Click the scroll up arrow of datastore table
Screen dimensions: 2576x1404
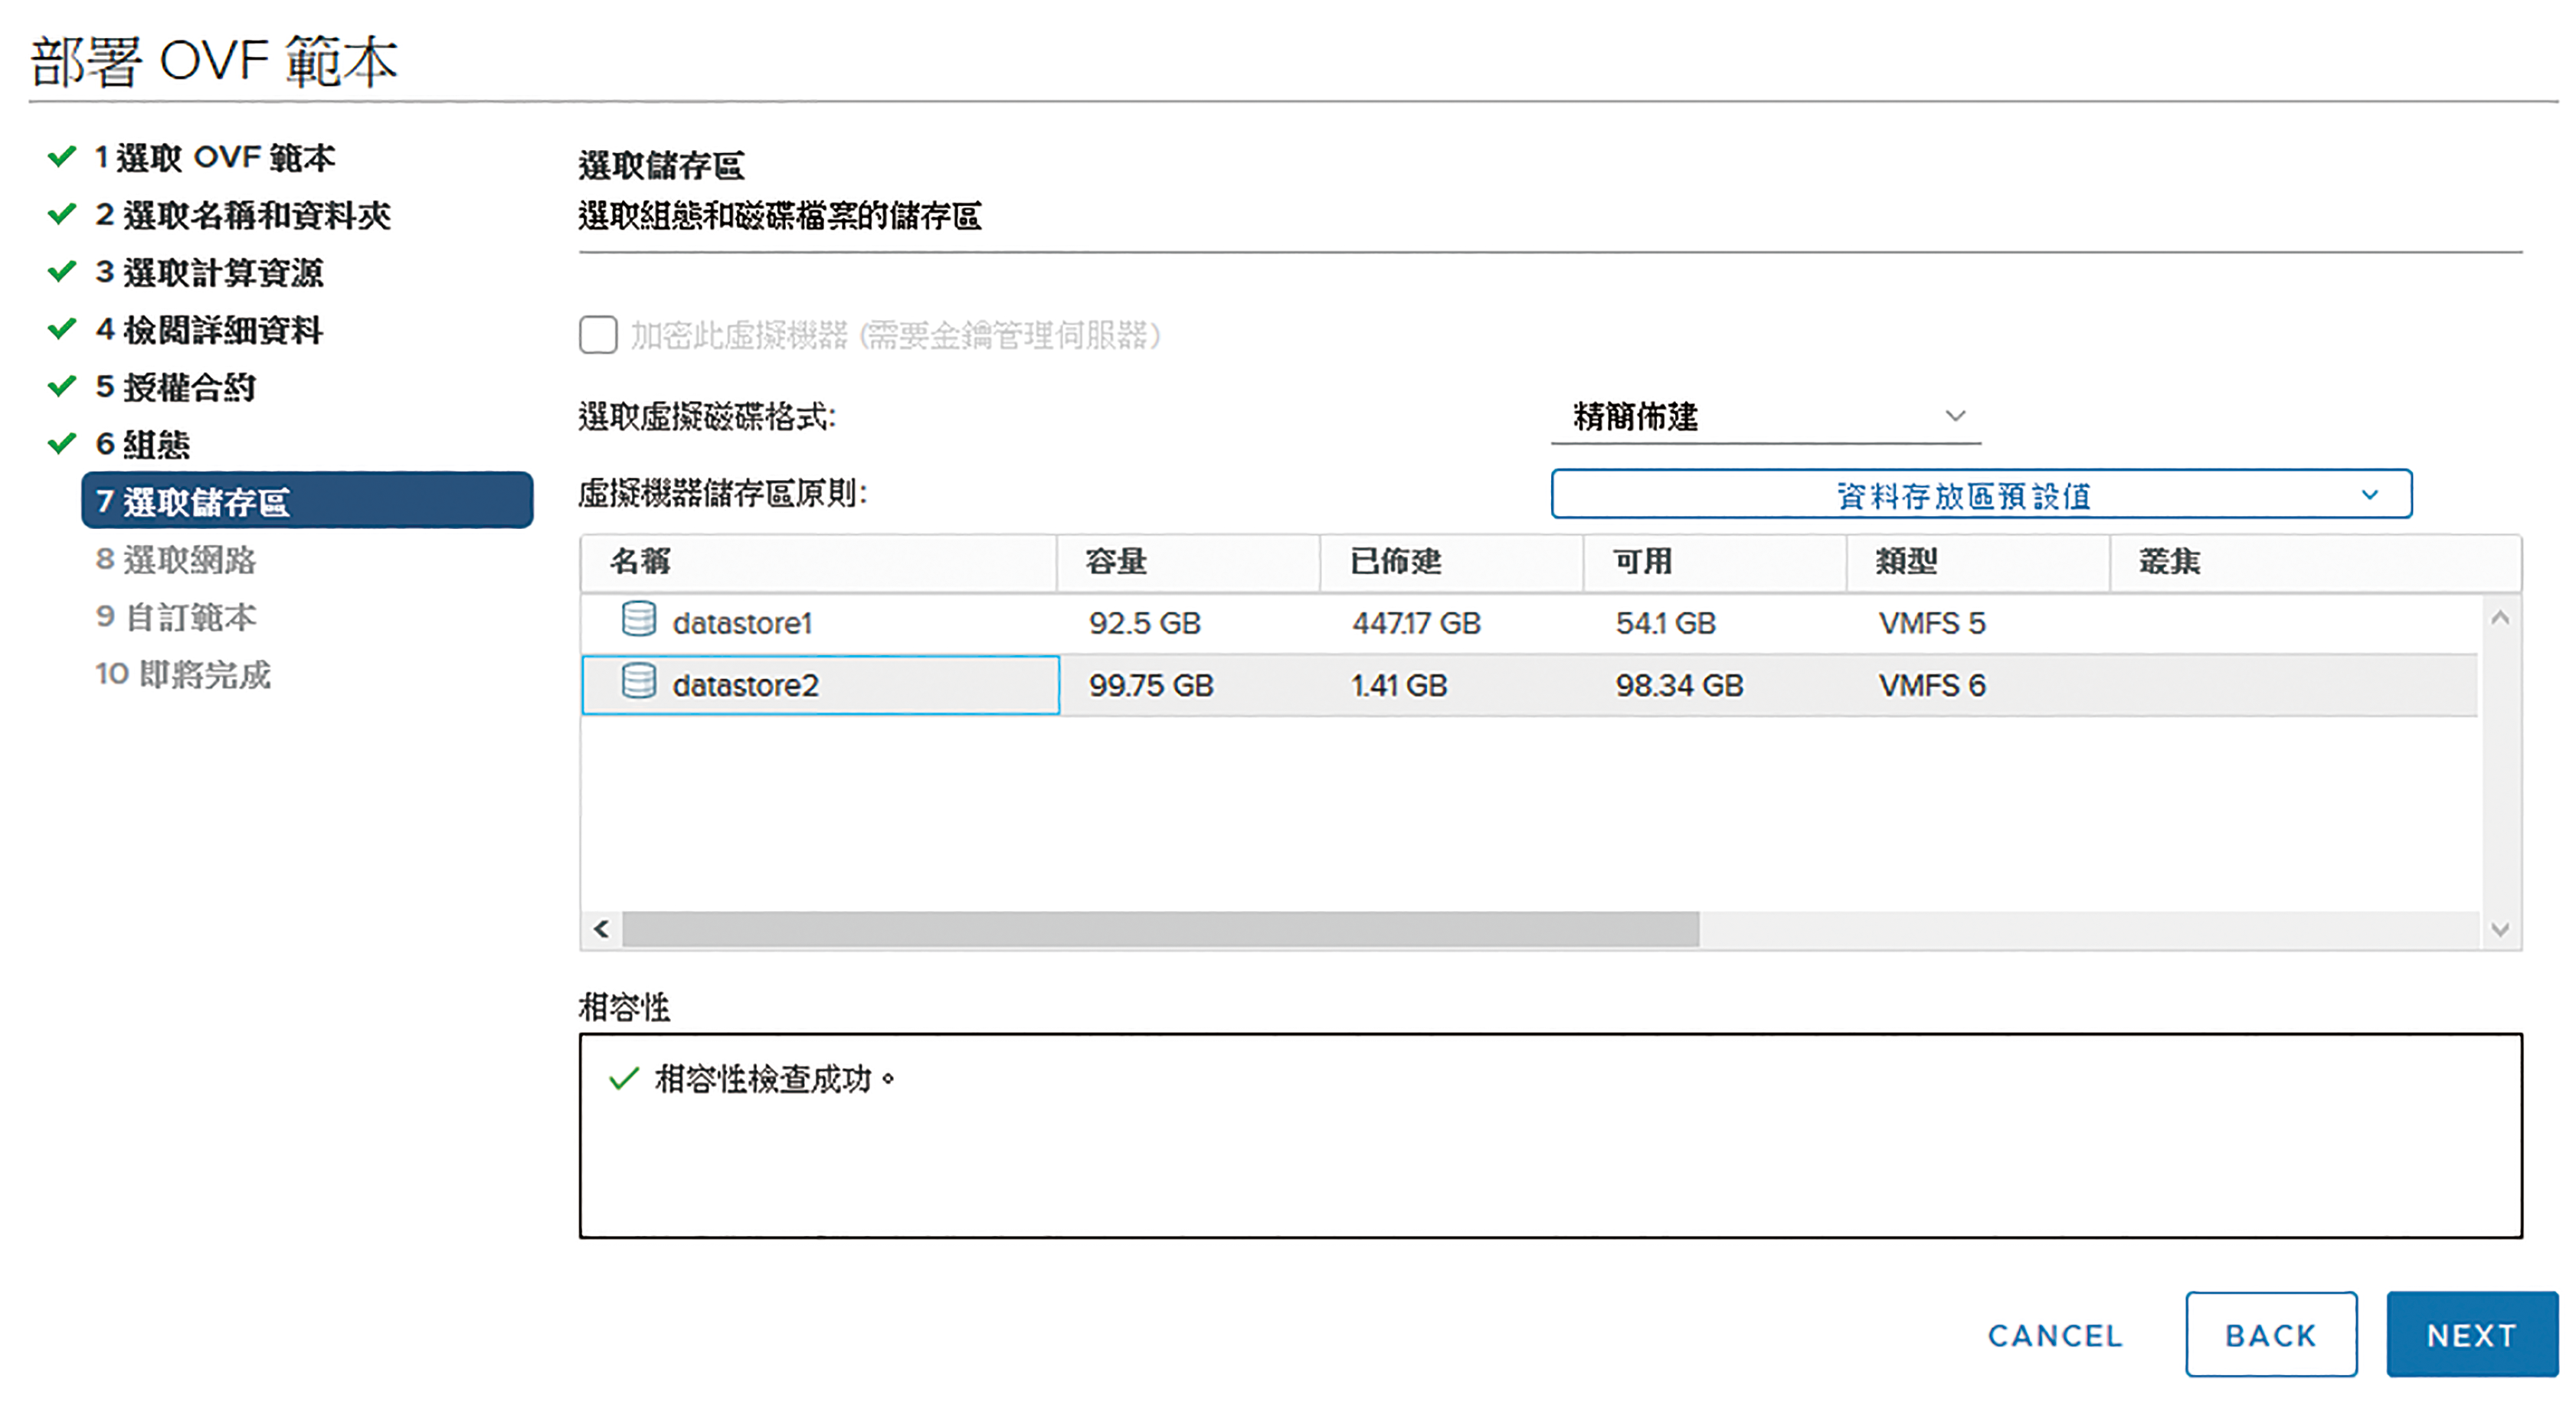(2500, 618)
